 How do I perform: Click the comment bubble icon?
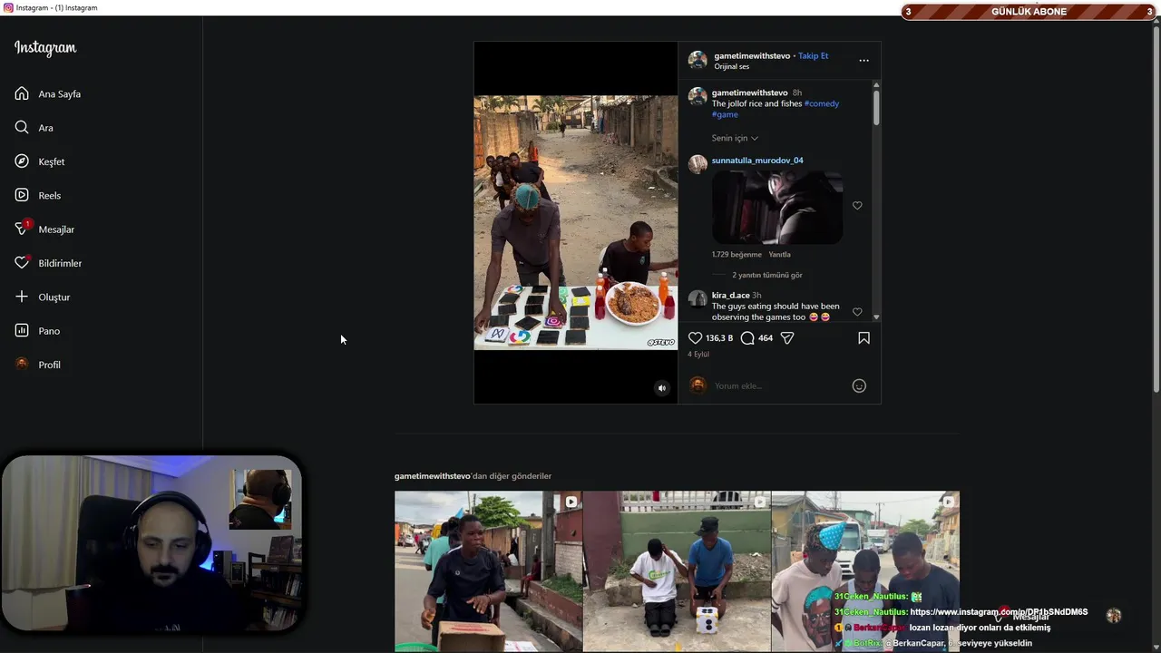pyautogui.click(x=747, y=337)
